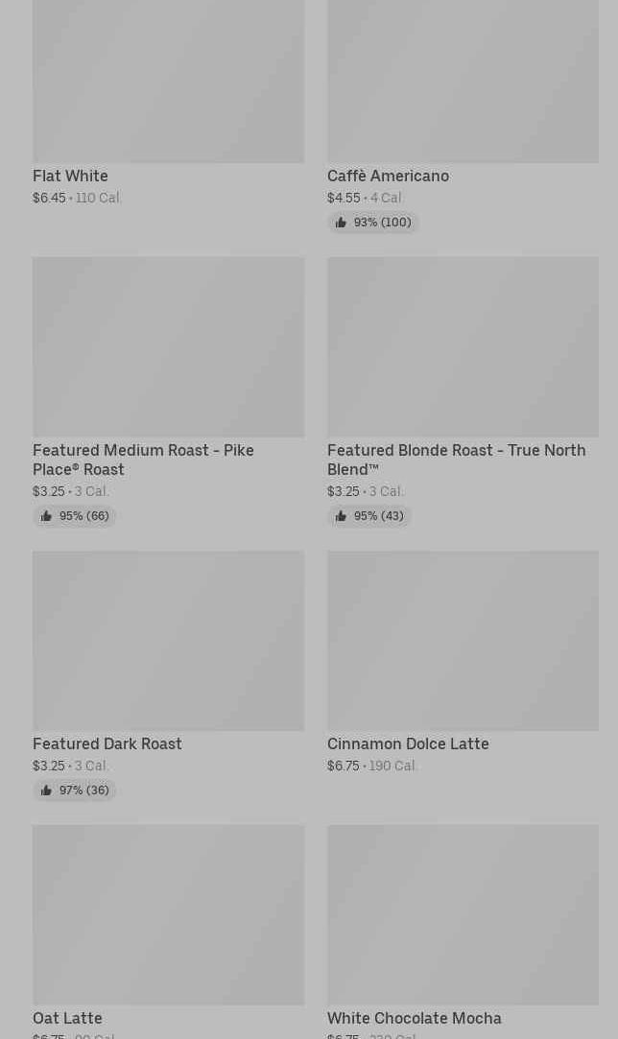Click thumbs-up icon under Pike Place Roast
Viewport: 618px width, 1039px height.
tap(46, 516)
